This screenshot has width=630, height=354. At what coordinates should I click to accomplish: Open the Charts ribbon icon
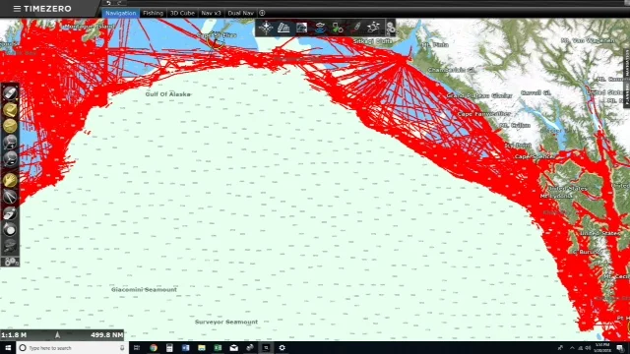click(283, 28)
